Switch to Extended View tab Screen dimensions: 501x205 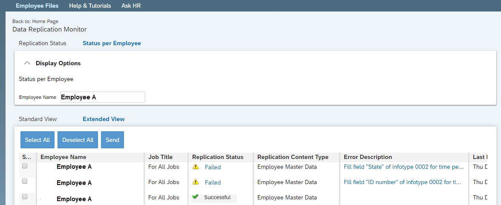click(104, 119)
